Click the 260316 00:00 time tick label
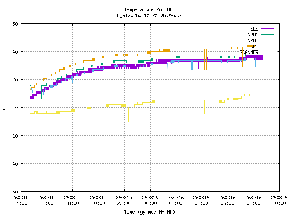 (150, 201)
